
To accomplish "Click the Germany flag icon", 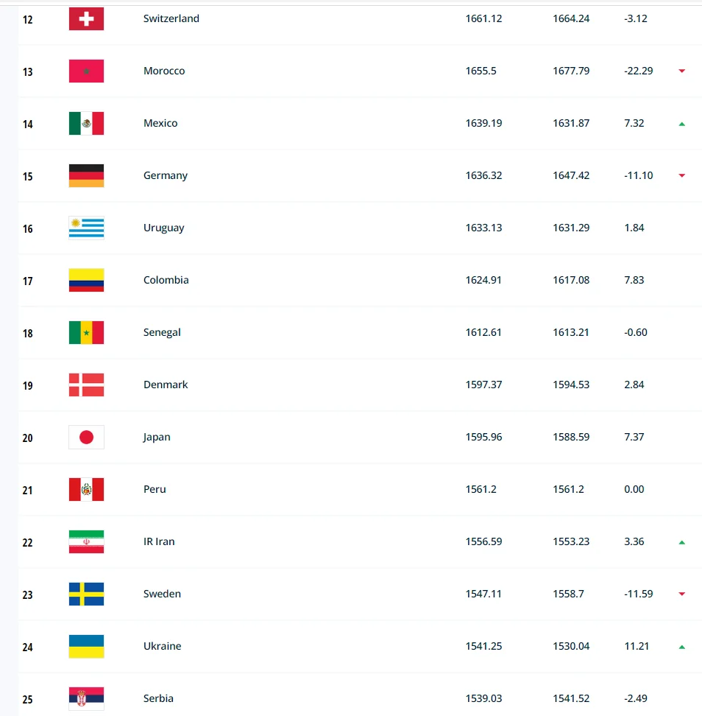I will pyautogui.click(x=86, y=176).
